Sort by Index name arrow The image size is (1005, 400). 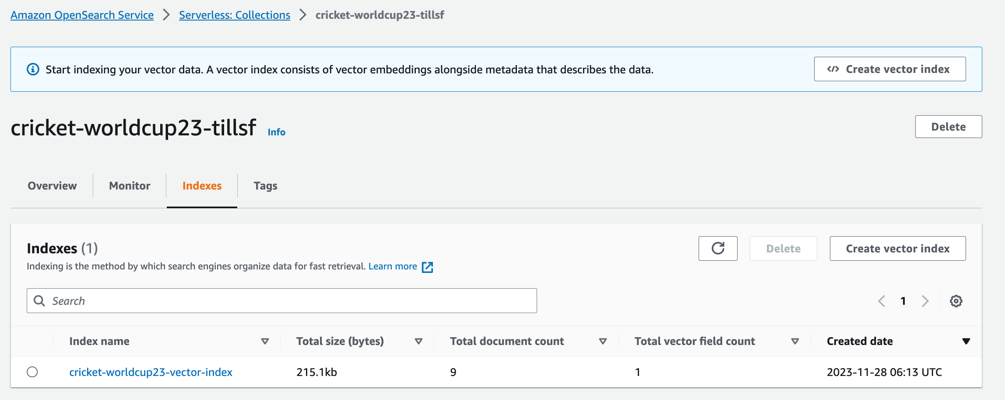tap(265, 341)
